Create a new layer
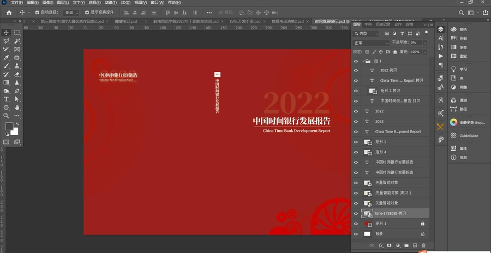 point(415,245)
